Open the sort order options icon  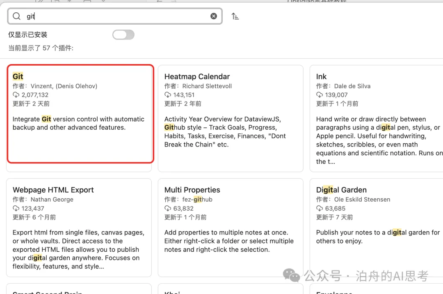tap(235, 16)
